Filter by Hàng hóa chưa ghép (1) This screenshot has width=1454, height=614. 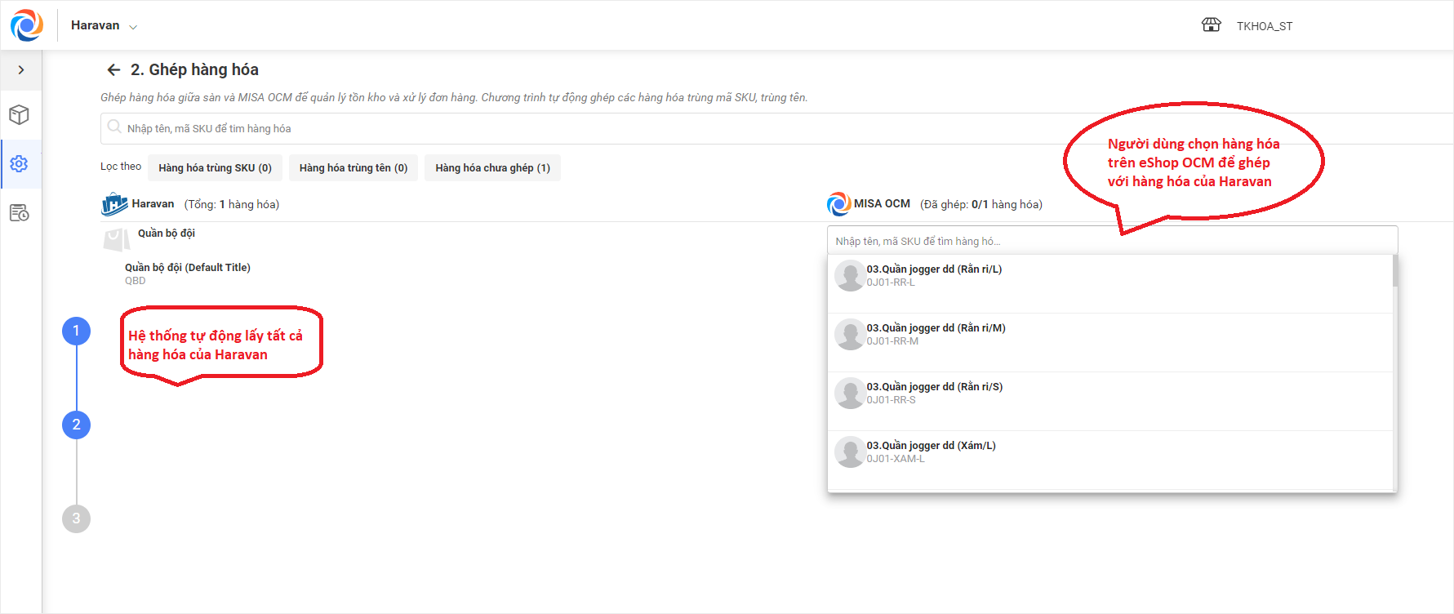click(492, 168)
